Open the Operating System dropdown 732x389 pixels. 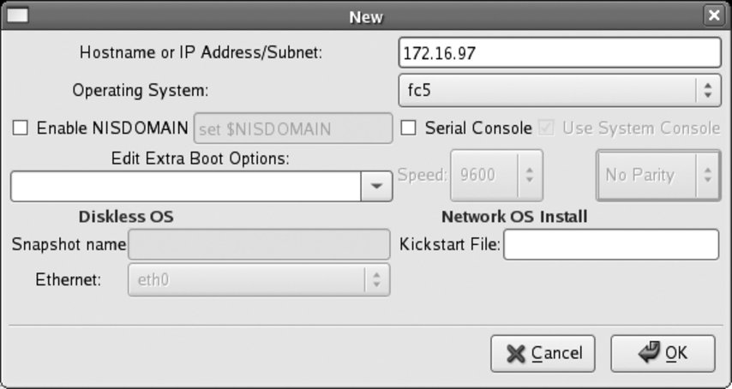[x=560, y=88]
